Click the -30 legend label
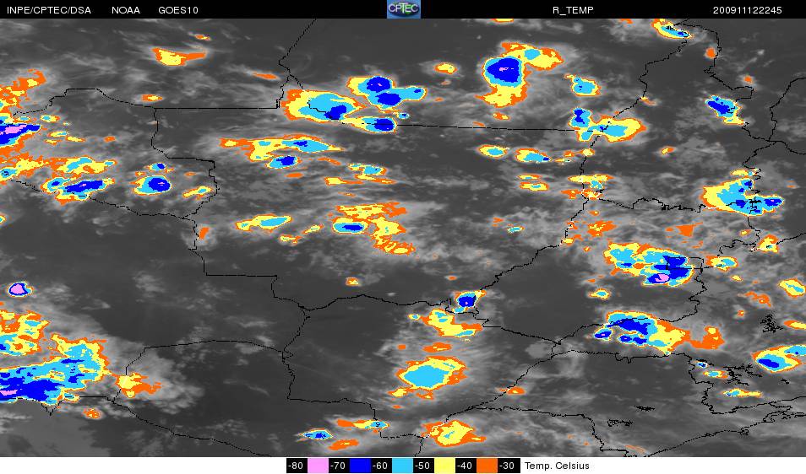This screenshot has width=806, height=474. (509, 466)
